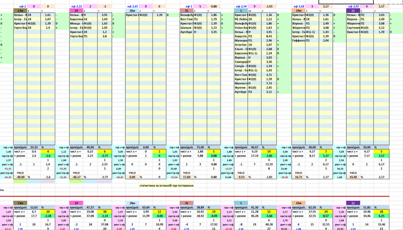Select the YIELD value 17,60

tap(187, 177)
